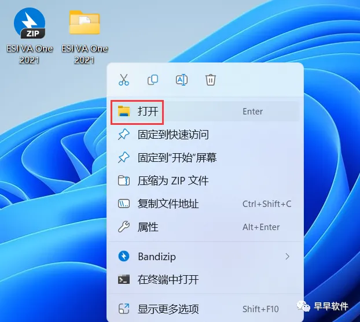Open 属性 from the context menu
Image resolution: width=360 pixels, height=322 pixels.
[x=205, y=227]
